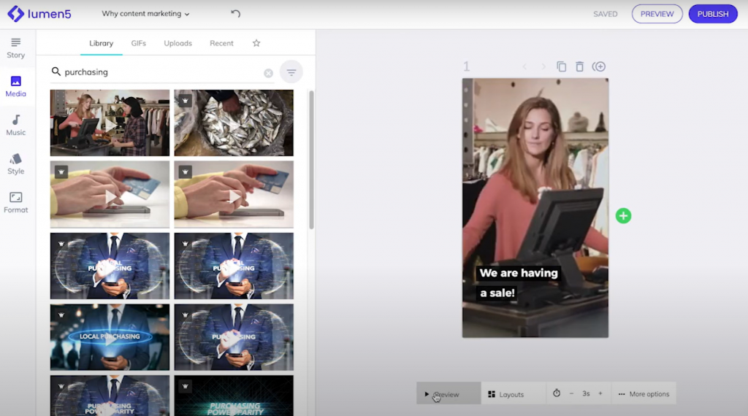Open the Style panel in sidebar
748x416 pixels.
(x=15, y=163)
